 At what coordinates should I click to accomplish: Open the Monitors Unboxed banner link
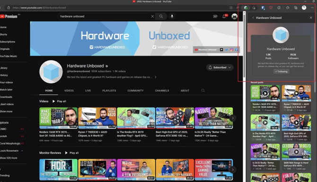click(205, 50)
